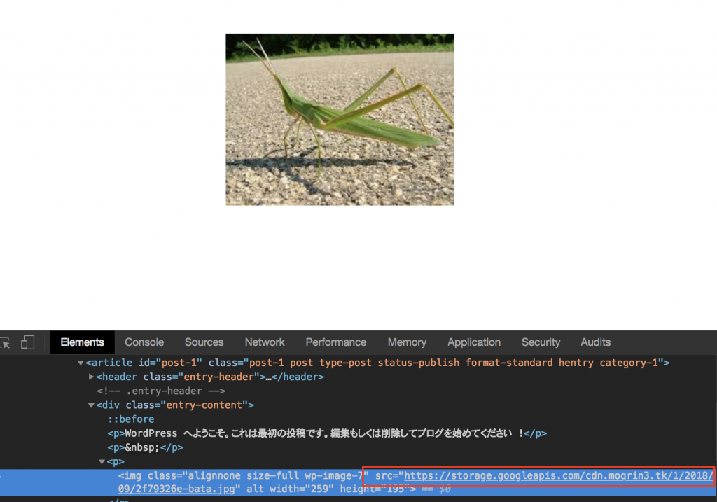Image resolution: width=717 pixels, height=502 pixels.
Task: Select the .entry-header comment row
Action: (x=161, y=391)
